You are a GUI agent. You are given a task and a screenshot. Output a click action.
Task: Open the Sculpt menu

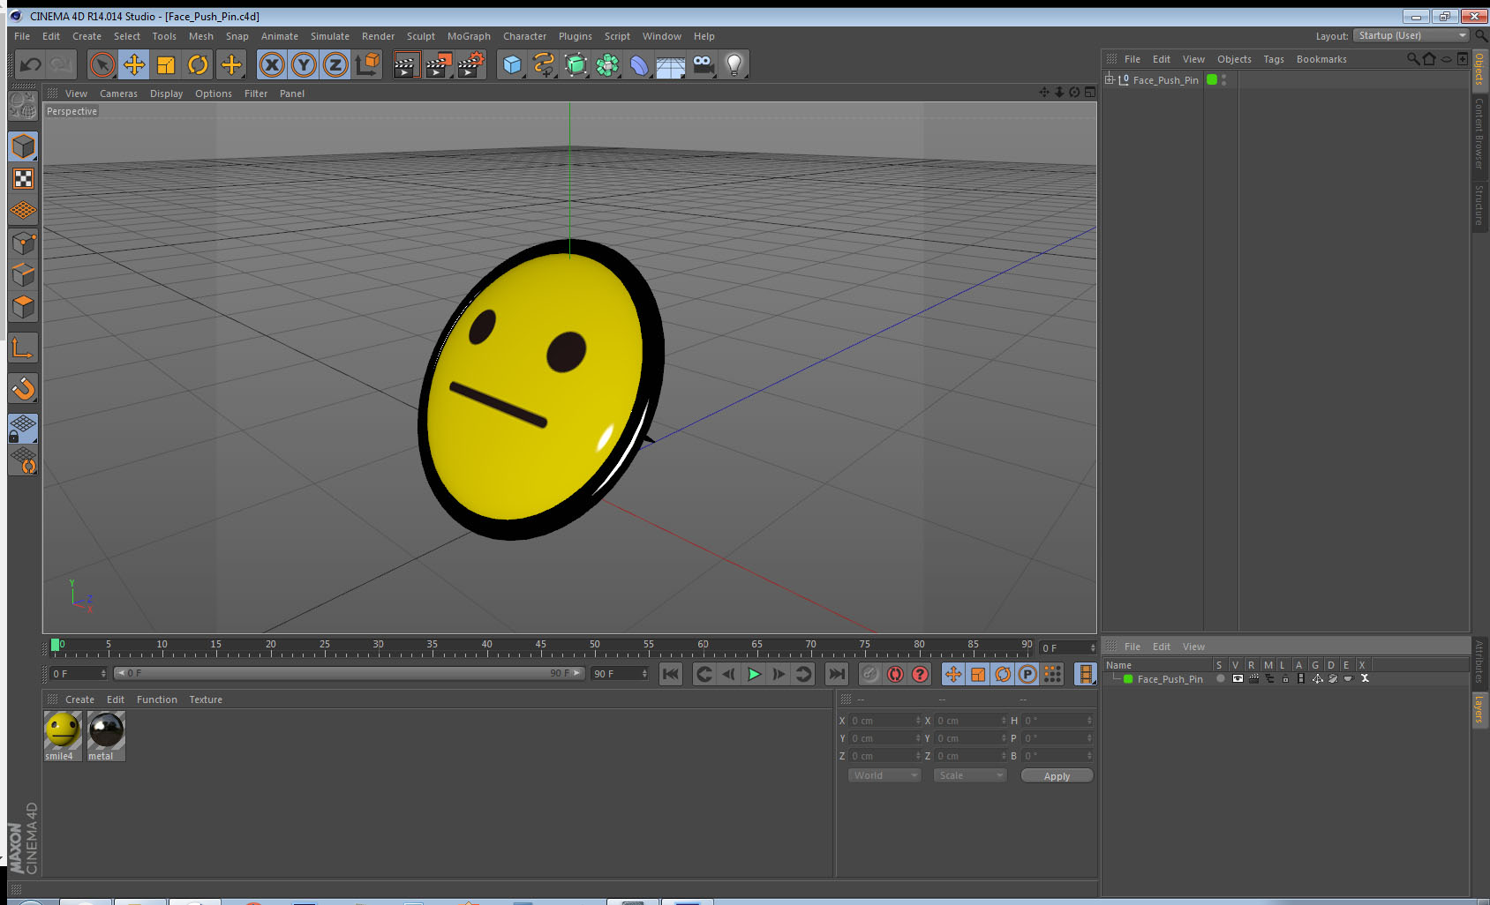point(420,36)
